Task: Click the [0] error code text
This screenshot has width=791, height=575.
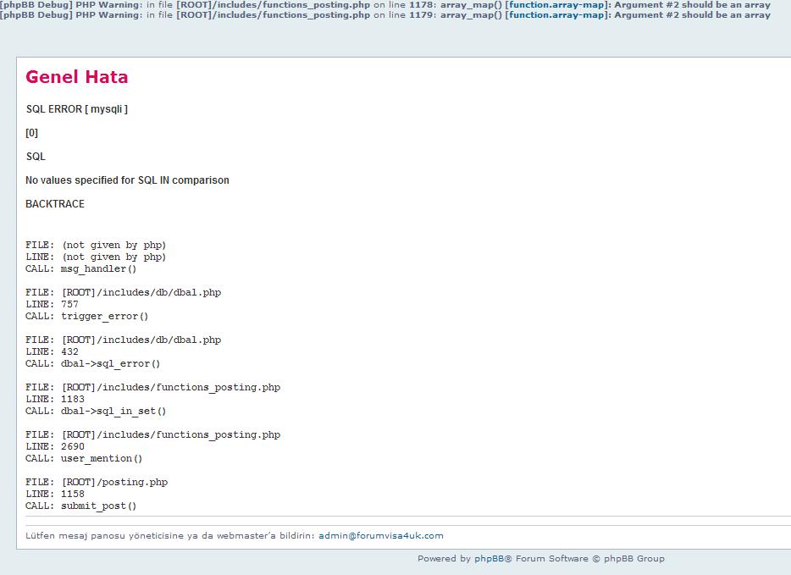Action: coord(32,133)
